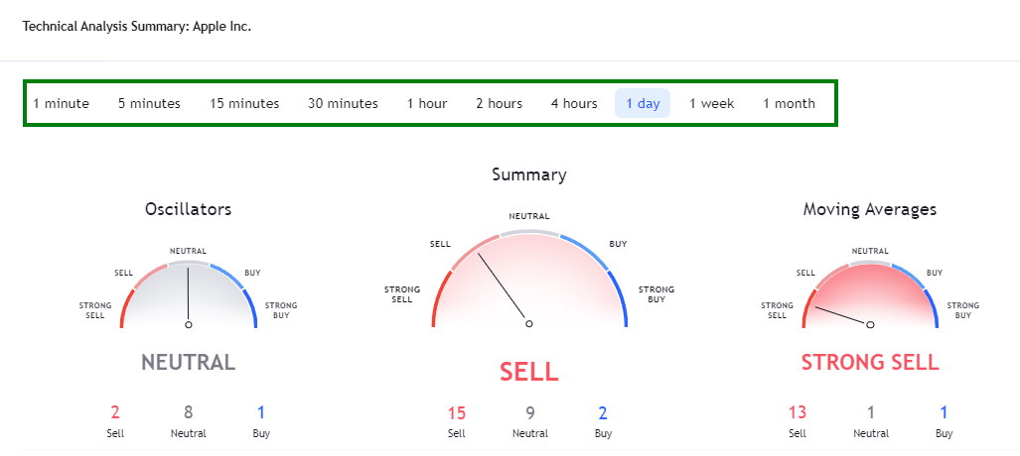Click the Summary gauge needle dial
Image resolution: width=1020 pixels, height=456 pixels.
click(528, 283)
